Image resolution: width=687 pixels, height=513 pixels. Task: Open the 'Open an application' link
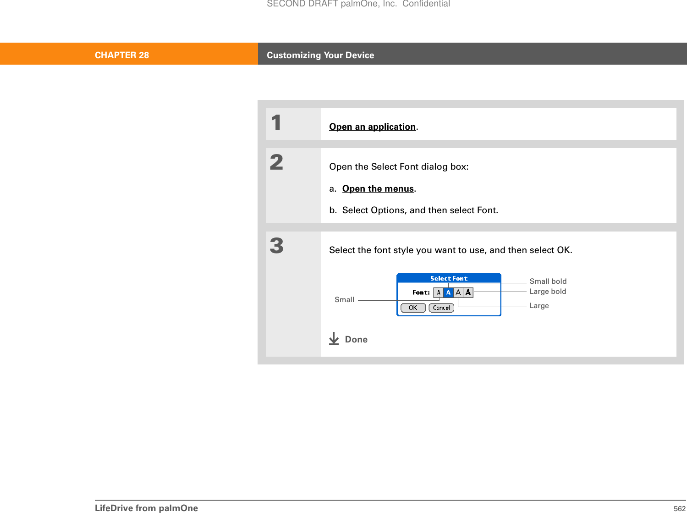[372, 127]
